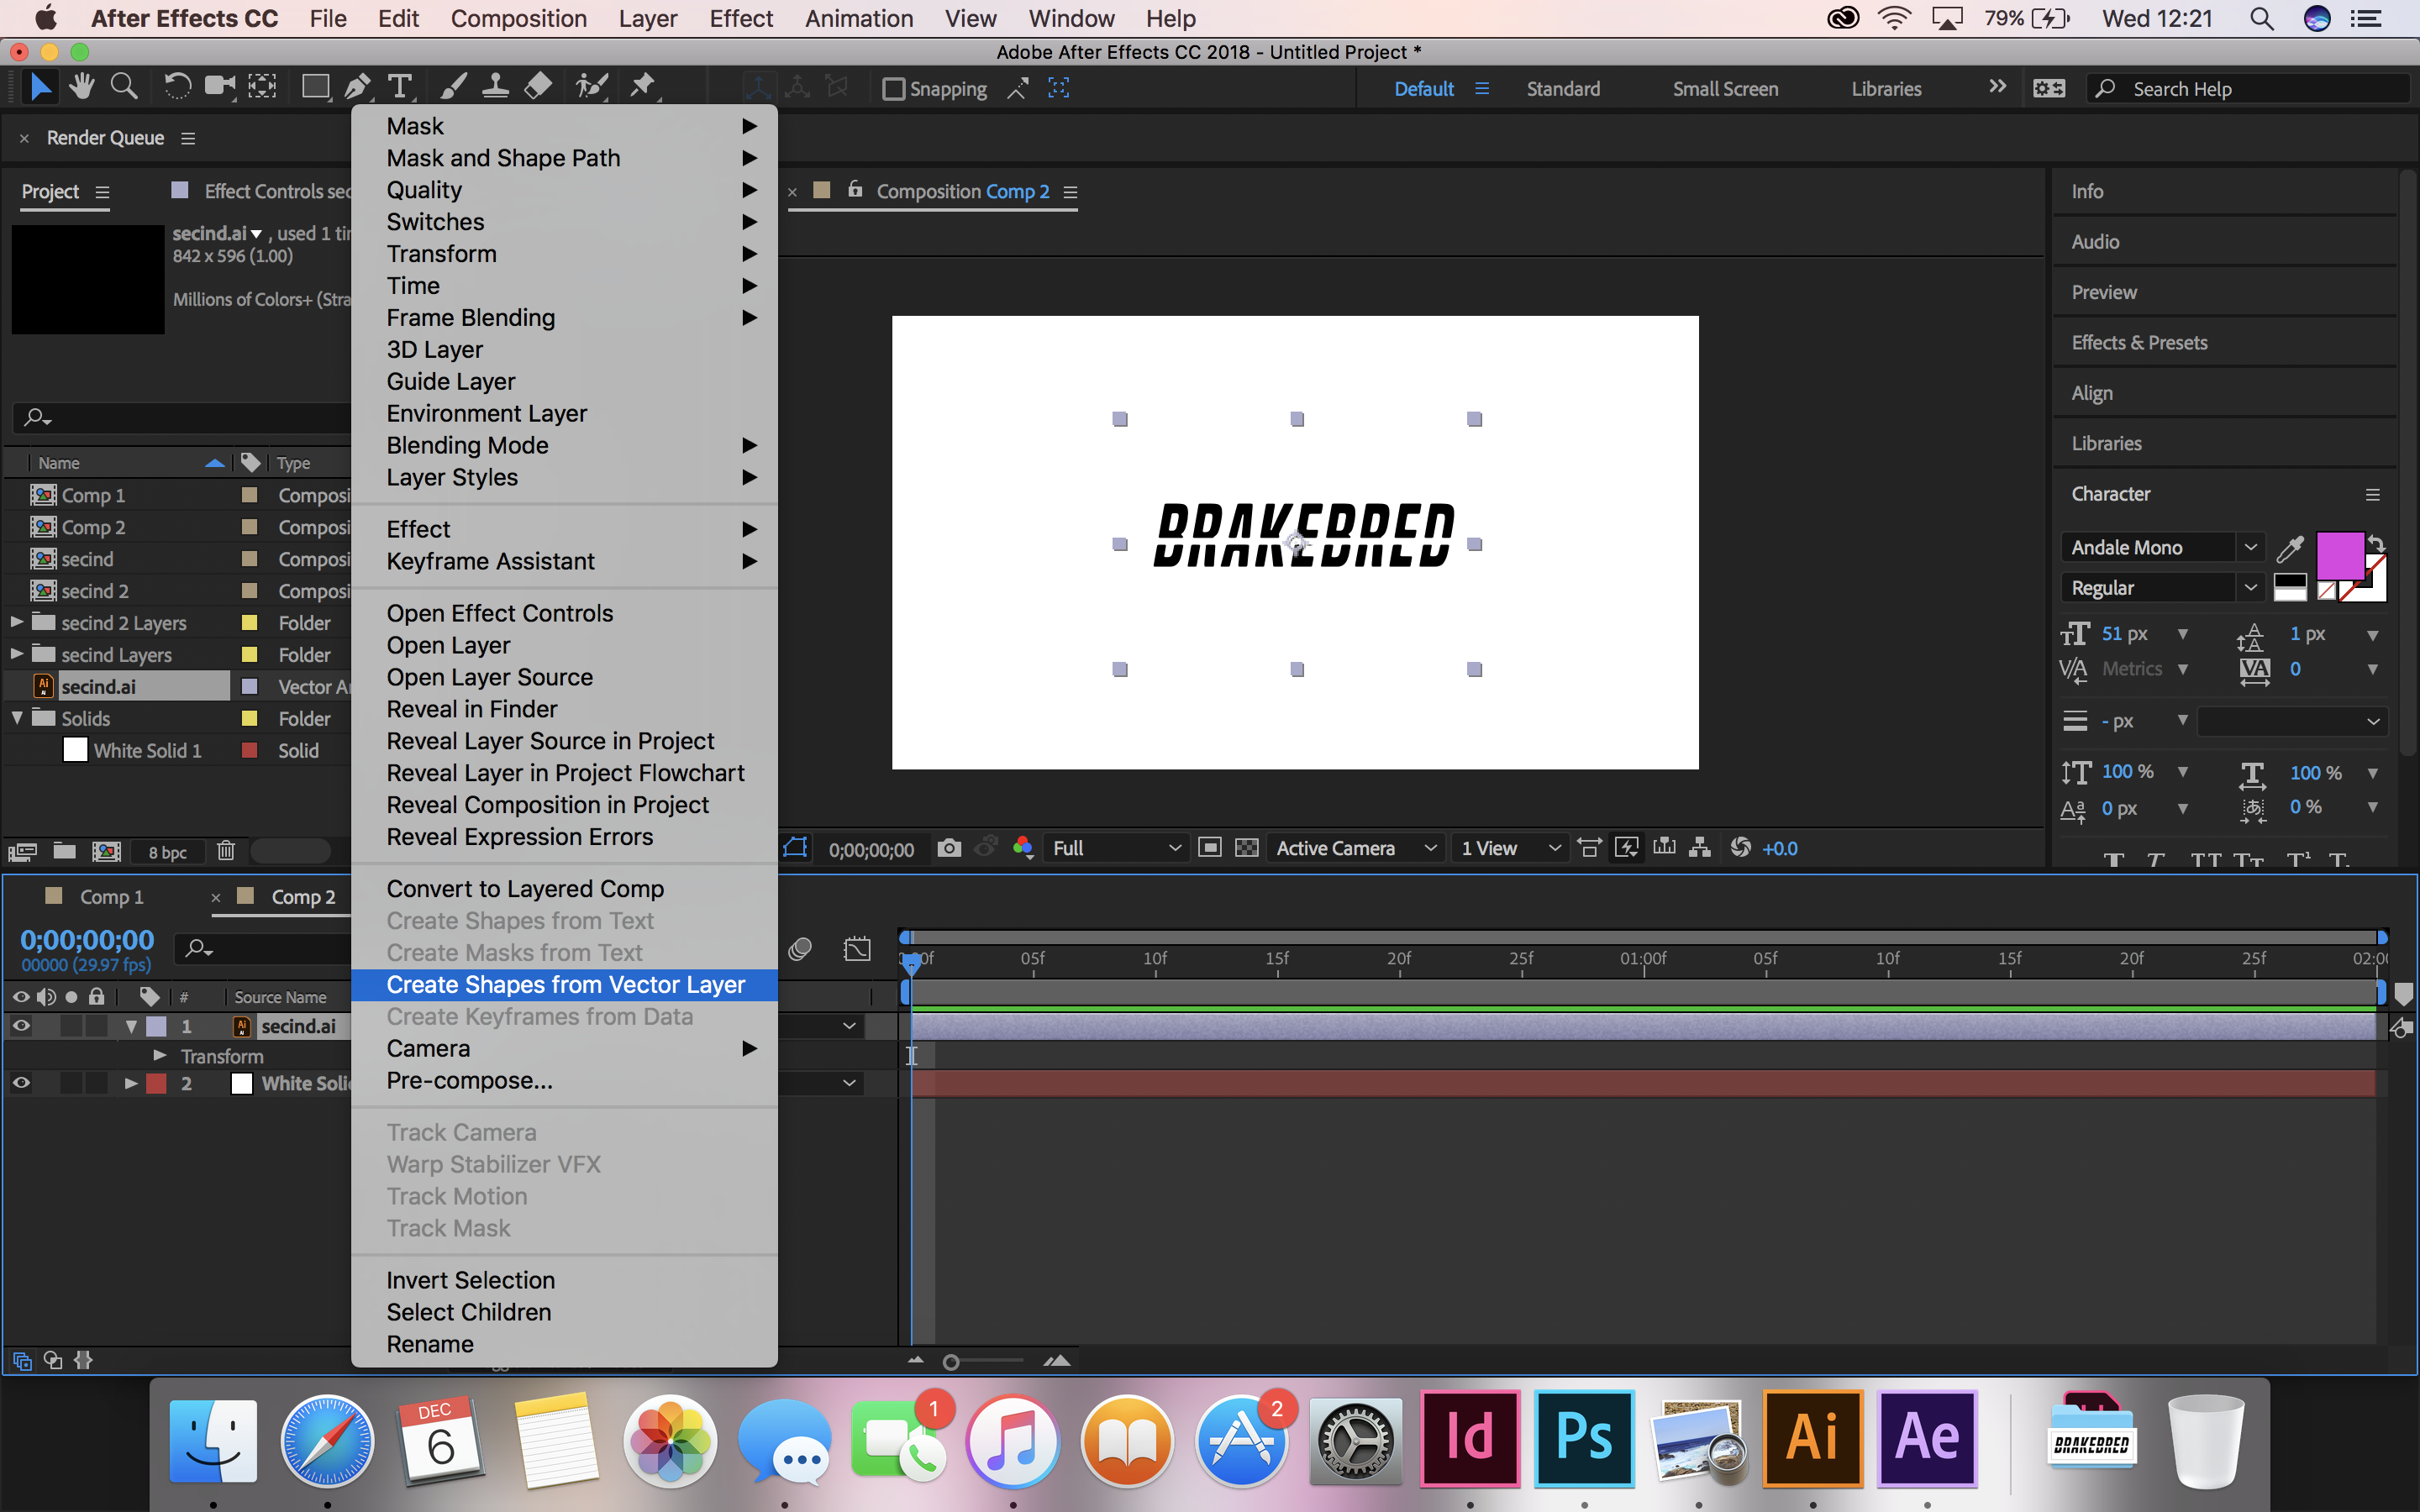Select Pre-compose from context menu
This screenshot has height=1512, width=2420.
tap(469, 1080)
